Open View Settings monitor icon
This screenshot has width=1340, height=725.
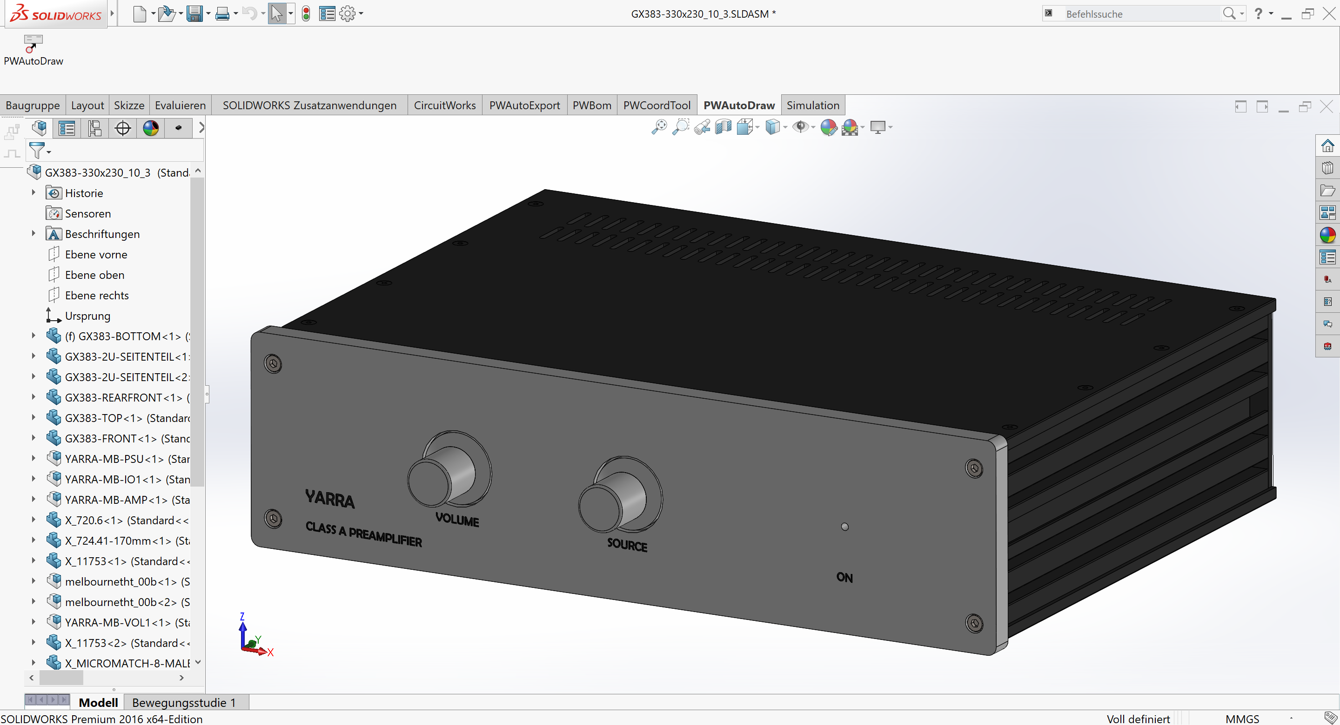click(x=878, y=127)
